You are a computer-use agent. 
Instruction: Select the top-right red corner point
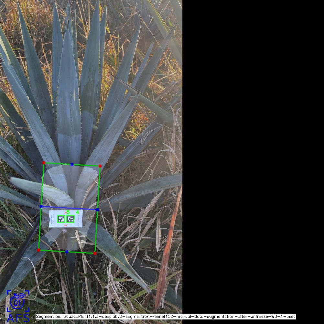click(x=100, y=166)
